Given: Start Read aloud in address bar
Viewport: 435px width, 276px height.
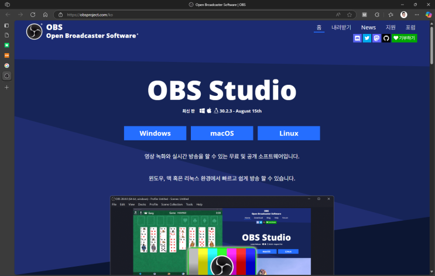Looking at the screenshot, I should 338,15.
